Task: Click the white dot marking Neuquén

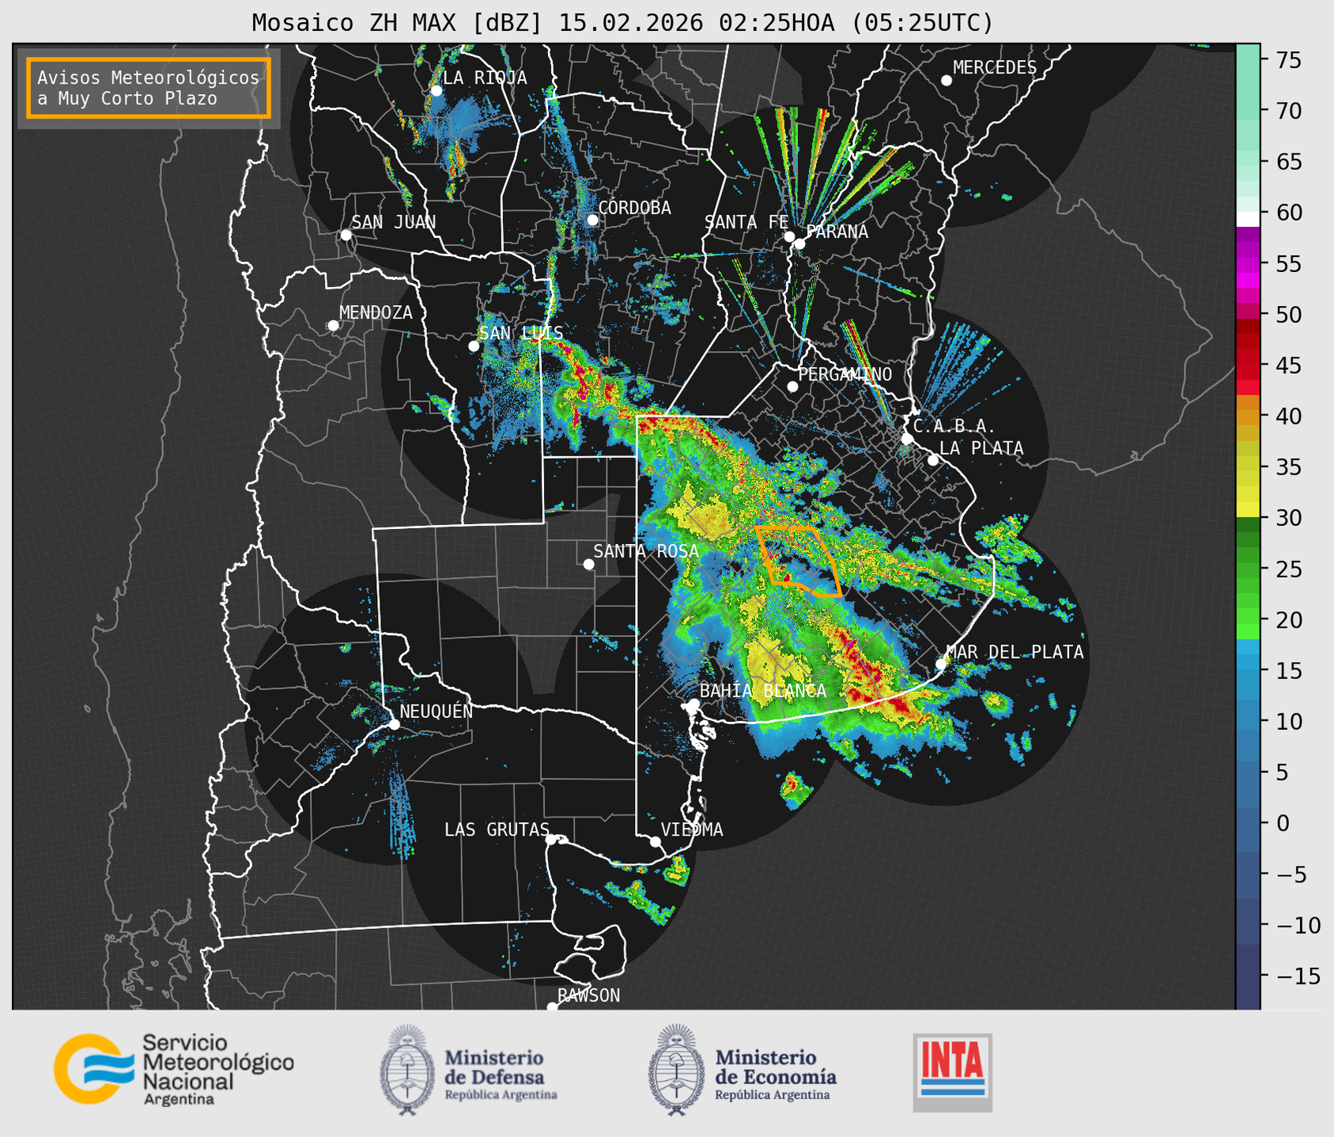Action: (x=394, y=724)
